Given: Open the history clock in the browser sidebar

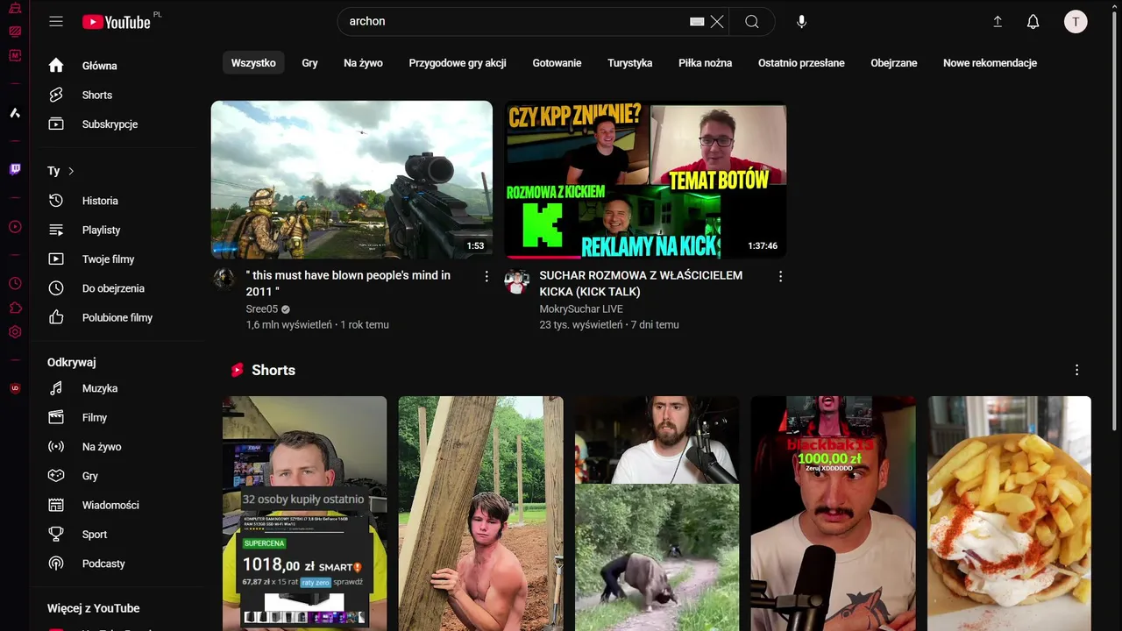Looking at the screenshot, I should coord(15,283).
